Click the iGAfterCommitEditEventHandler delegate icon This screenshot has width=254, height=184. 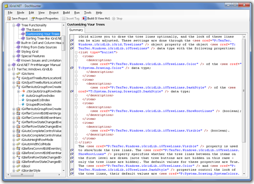pos(18,117)
